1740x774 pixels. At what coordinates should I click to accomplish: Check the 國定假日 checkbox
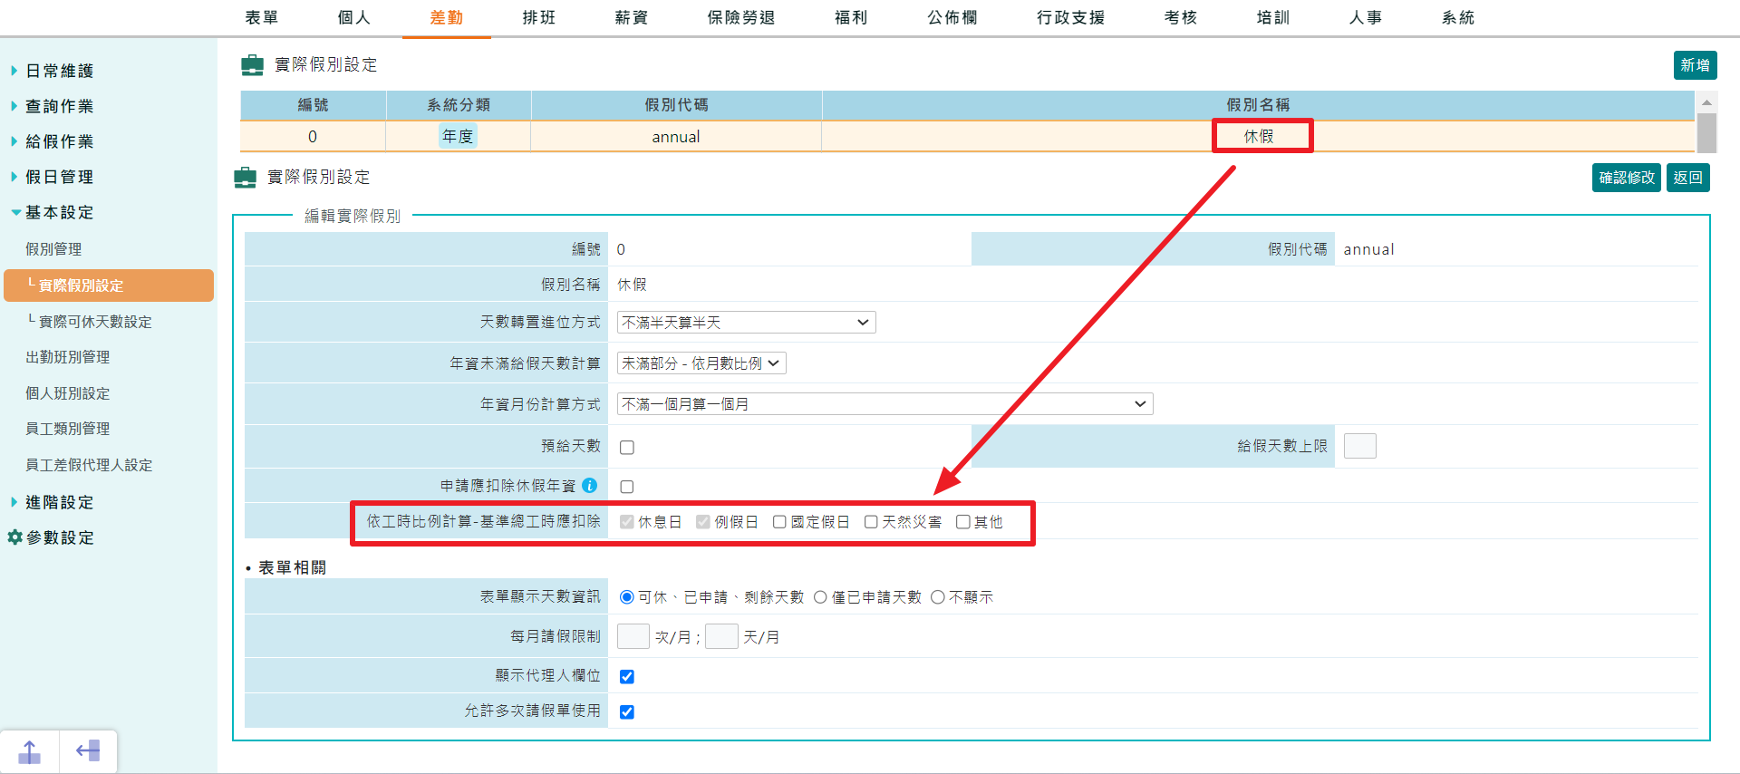779,522
